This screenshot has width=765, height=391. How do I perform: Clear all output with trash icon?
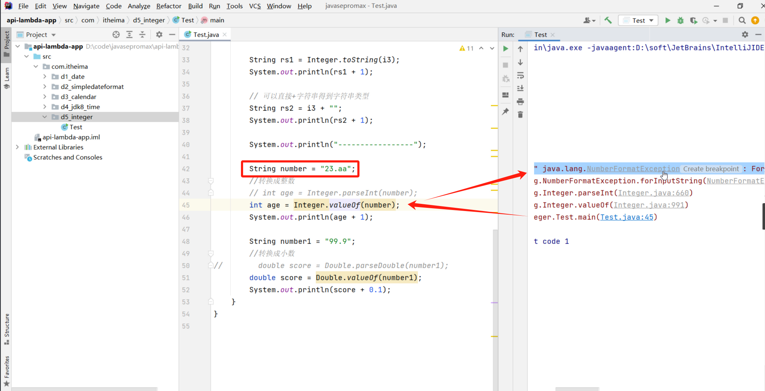pyautogui.click(x=520, y=115)
